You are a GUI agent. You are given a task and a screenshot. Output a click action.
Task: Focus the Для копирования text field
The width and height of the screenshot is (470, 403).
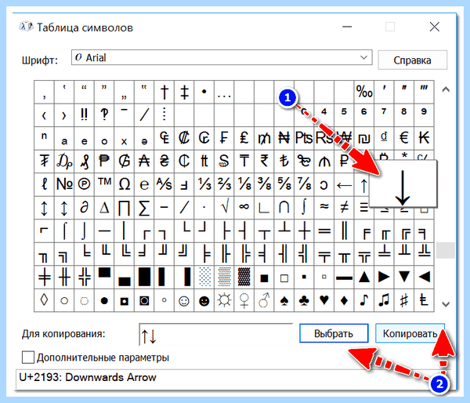pos(216,335)
